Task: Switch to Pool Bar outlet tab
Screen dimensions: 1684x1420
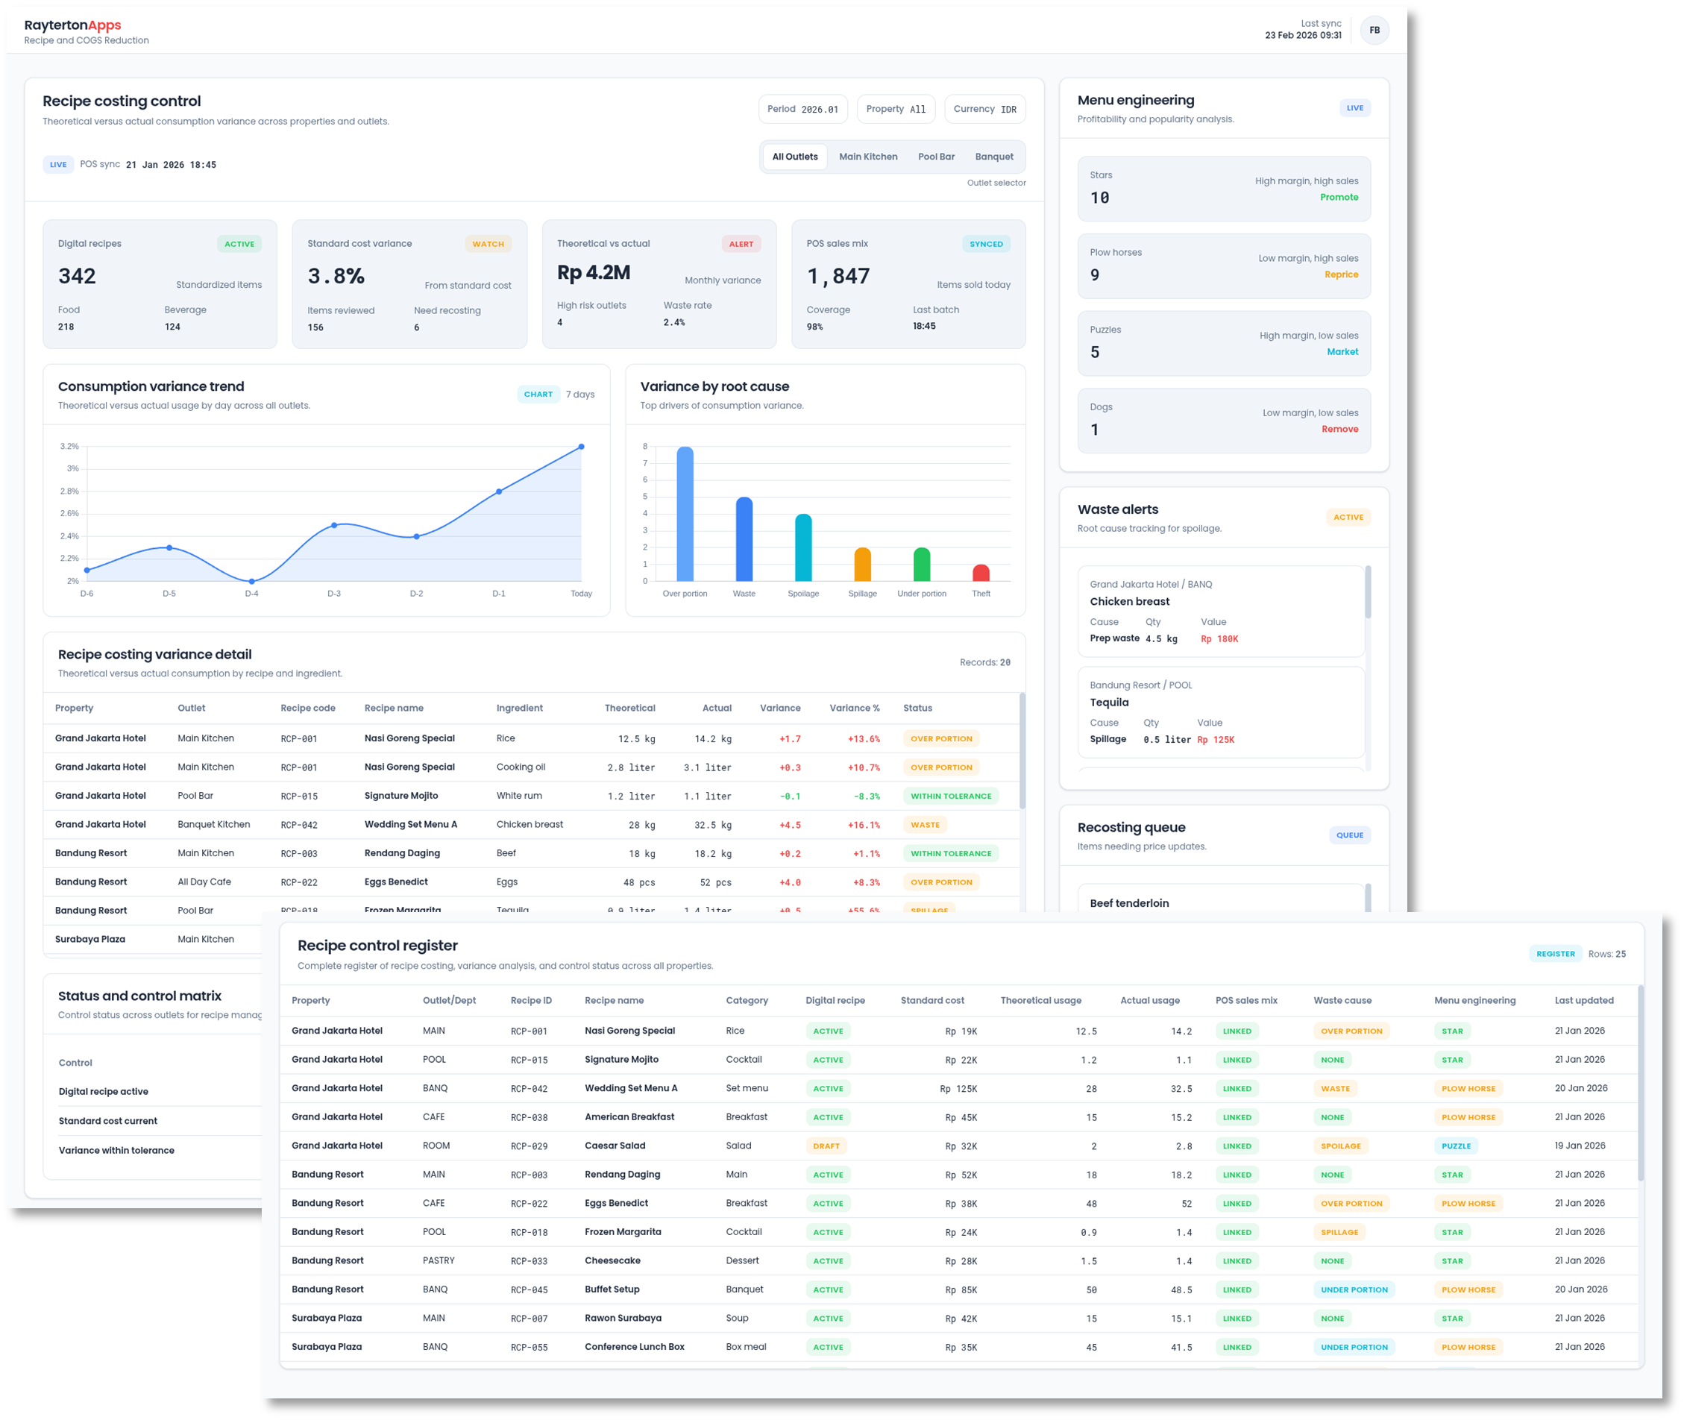Action: [x=935, y=157]
